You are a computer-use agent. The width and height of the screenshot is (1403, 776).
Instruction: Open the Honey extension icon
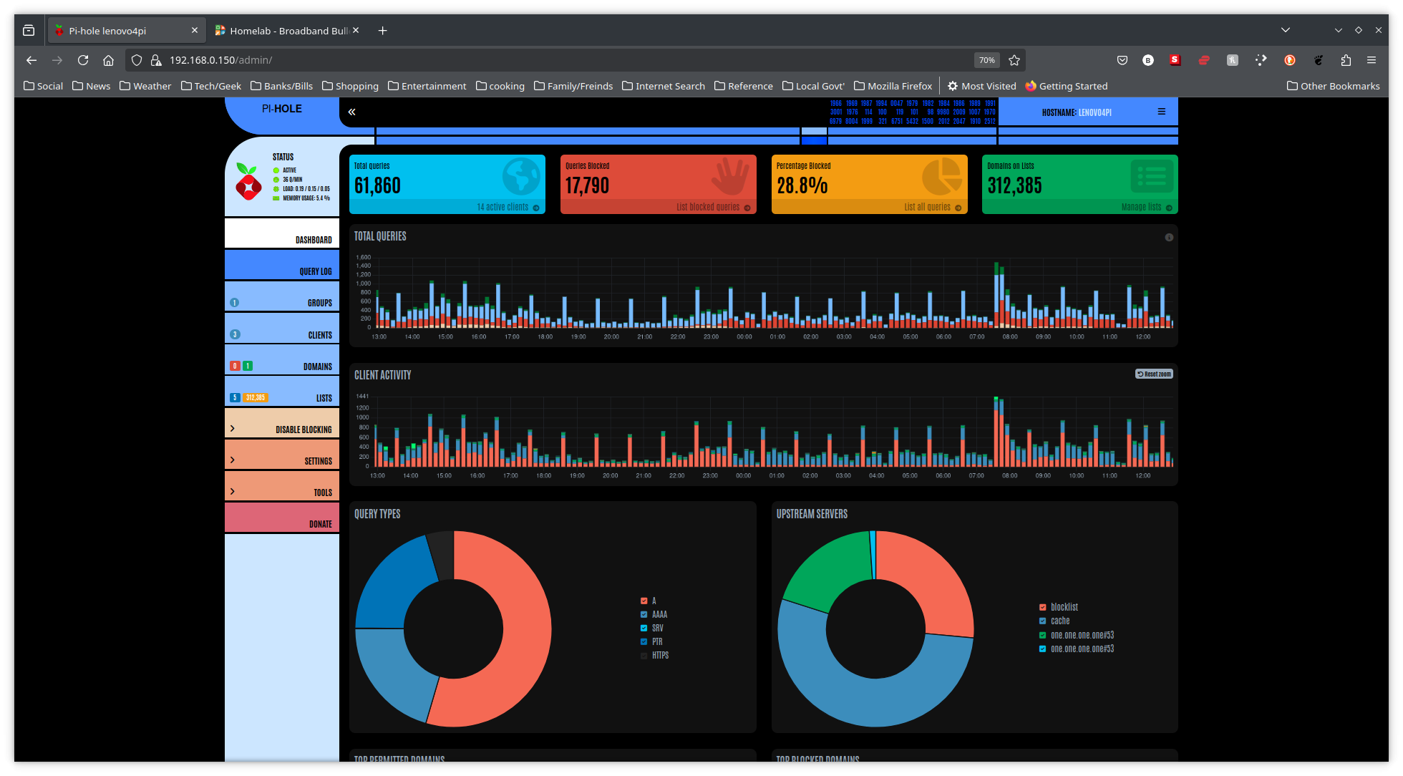(1233, 60)
